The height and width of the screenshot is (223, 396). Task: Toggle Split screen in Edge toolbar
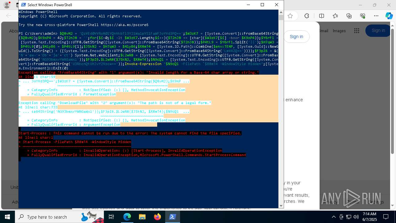(321, 16)
